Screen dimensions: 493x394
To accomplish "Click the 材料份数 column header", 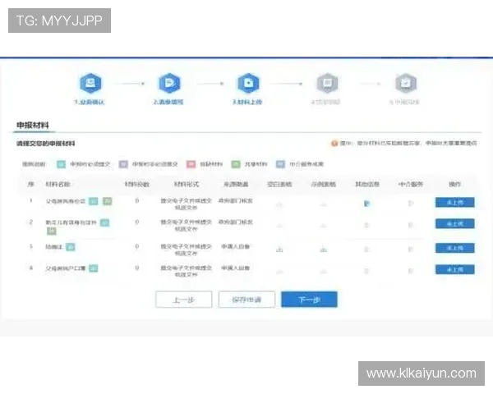I will (137, 185).
